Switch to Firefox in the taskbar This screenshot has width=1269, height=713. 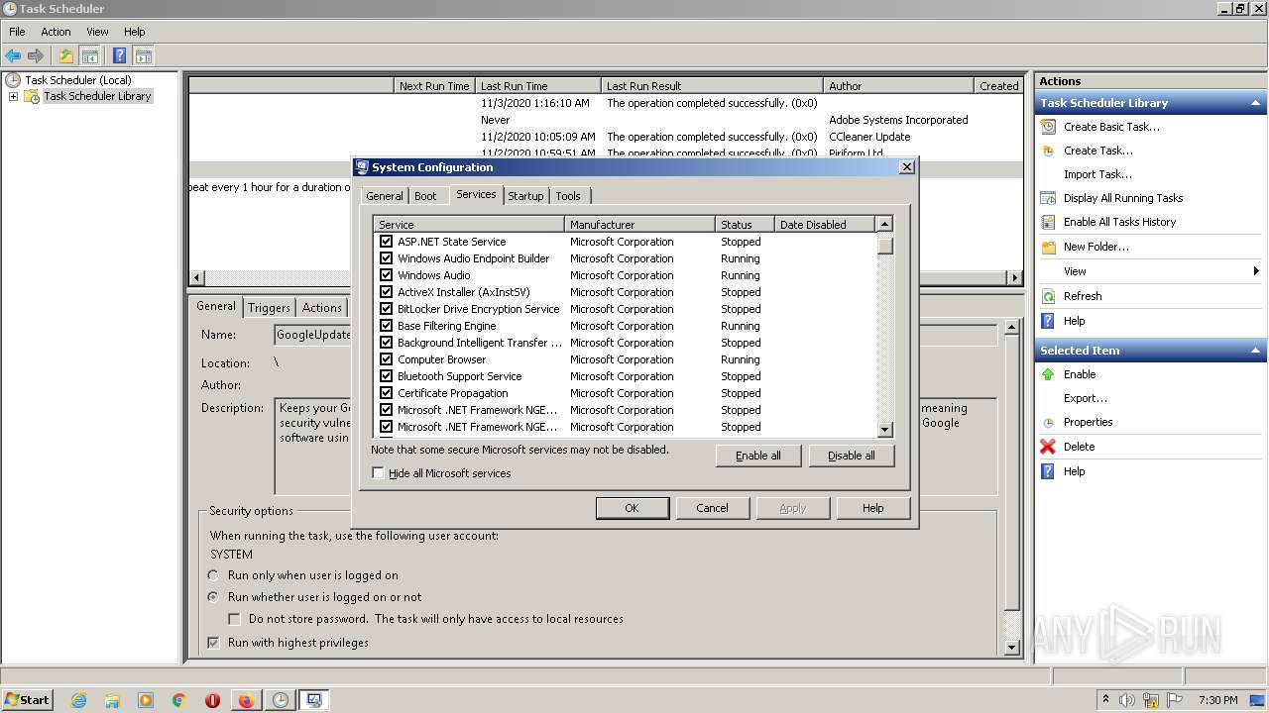pos(246,700)
